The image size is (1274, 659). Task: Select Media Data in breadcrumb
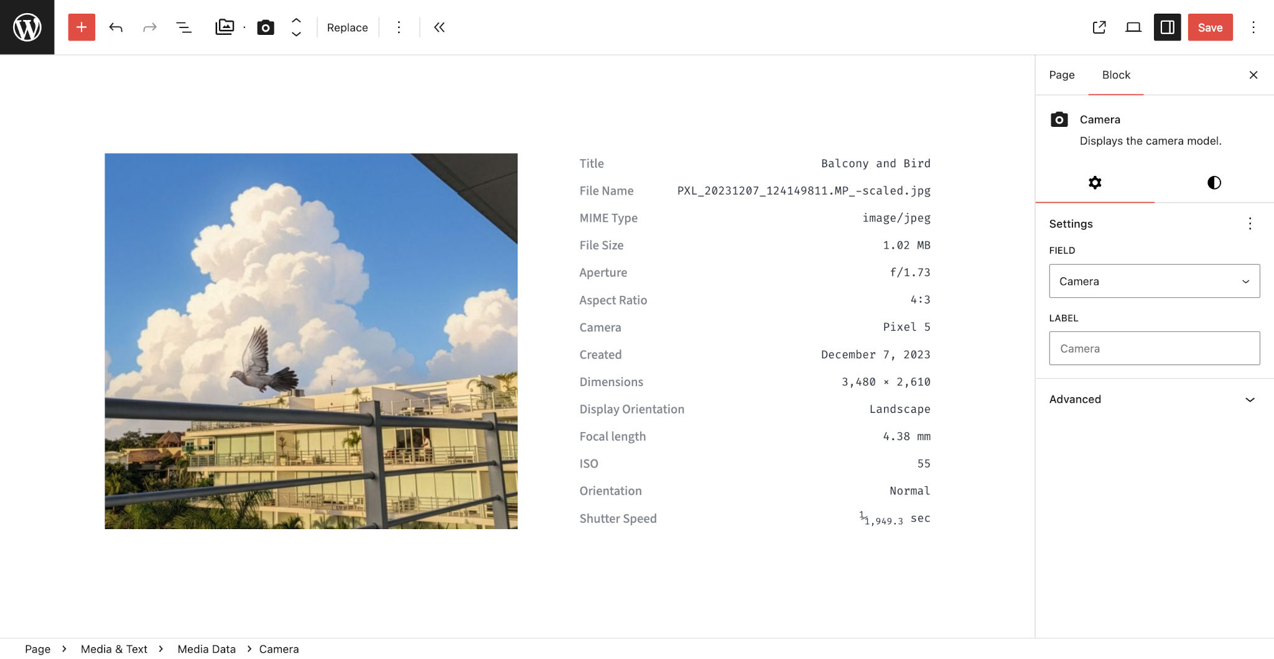pyautogui.click(x=207, y=649)
